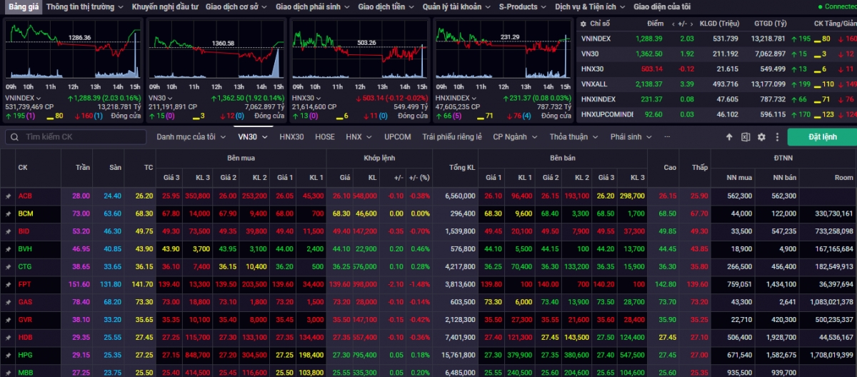Click left arrow before +/- column header
Viewport: 857px width, 377px height.
tap(673, 24)
